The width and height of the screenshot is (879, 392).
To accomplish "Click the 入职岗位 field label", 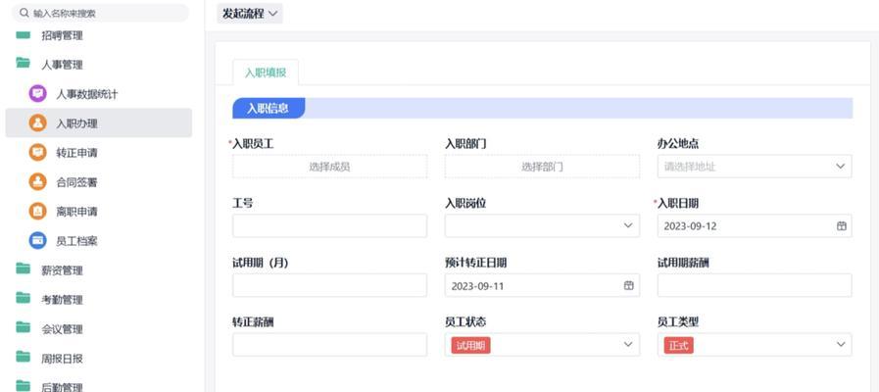I will coord(465,203).
